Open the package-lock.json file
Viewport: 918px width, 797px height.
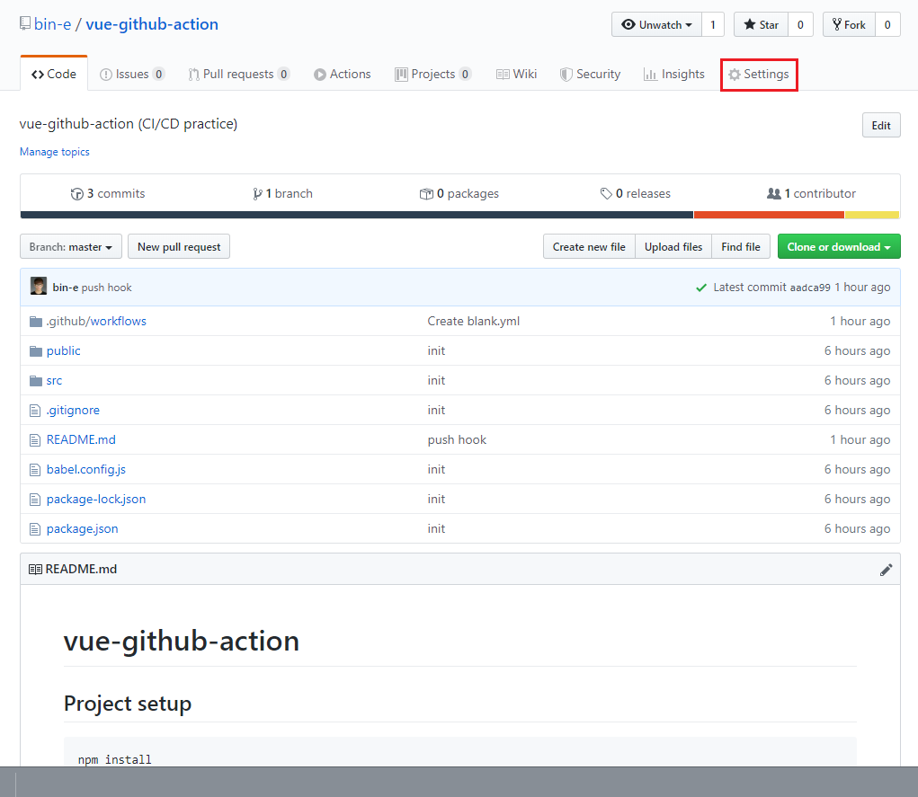[96, 500]
